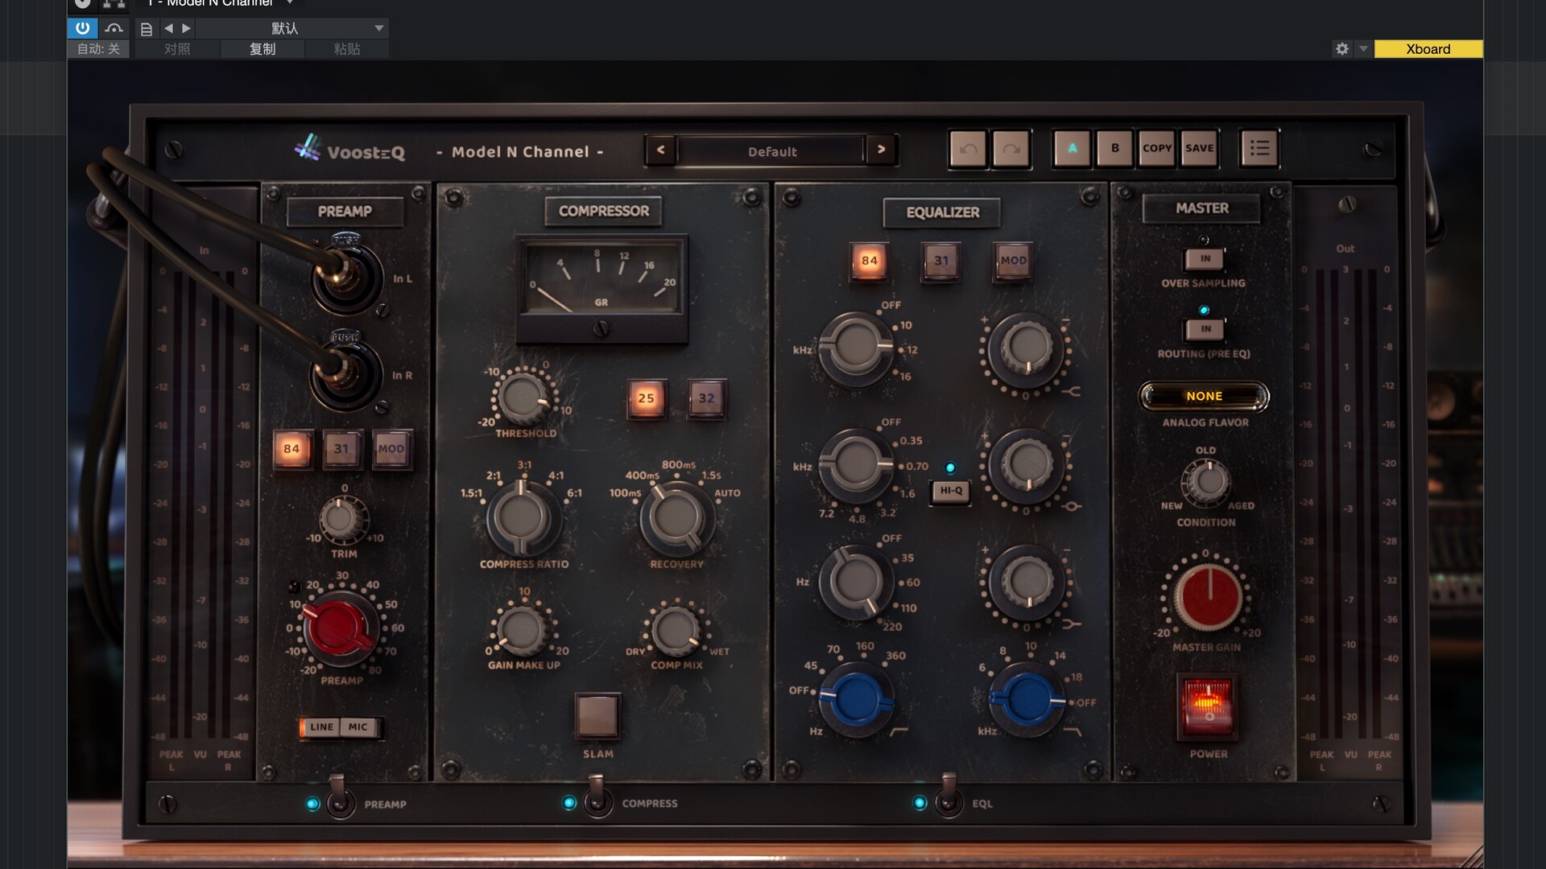Click the SAVE button
1546x869 pixels.
[1200, 148]
